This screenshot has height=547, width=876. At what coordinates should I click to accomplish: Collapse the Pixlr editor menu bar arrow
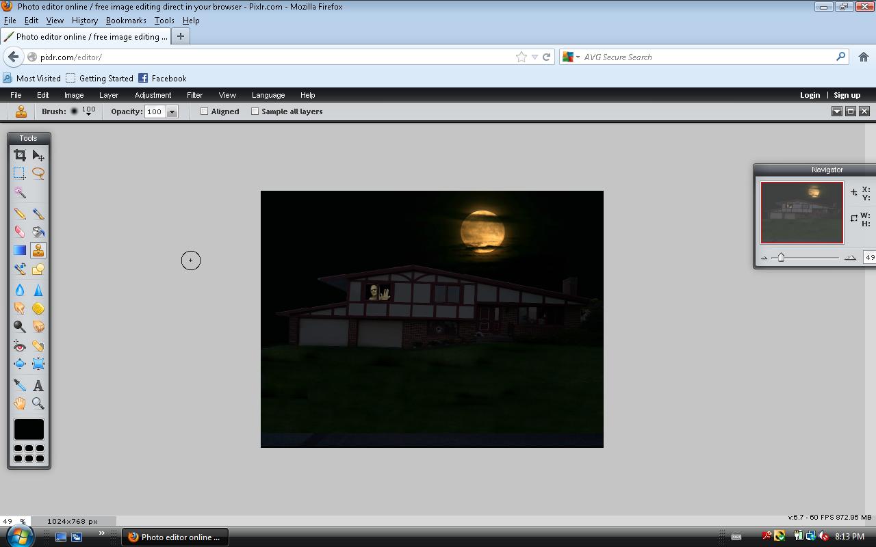click(836, 111)
